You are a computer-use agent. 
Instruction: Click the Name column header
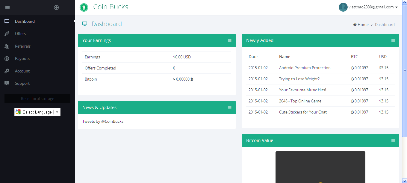pyautogui.click(x=285, y=57)
